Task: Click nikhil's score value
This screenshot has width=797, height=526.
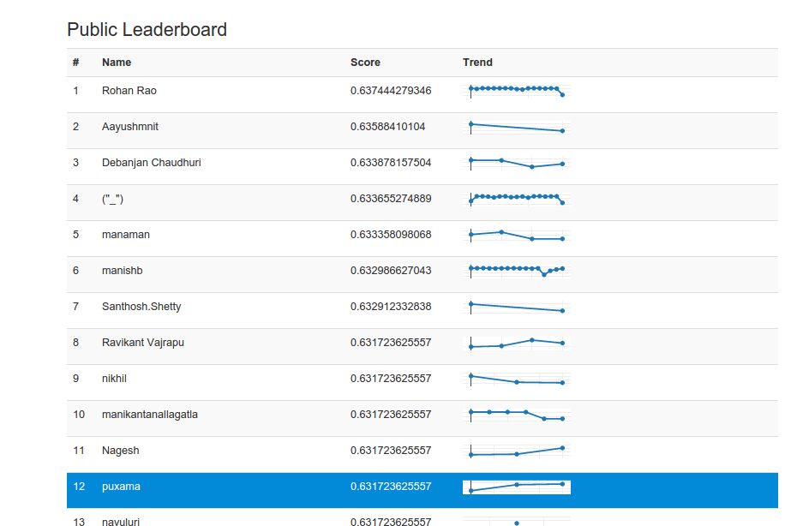Action: click(x=391, y=379)
